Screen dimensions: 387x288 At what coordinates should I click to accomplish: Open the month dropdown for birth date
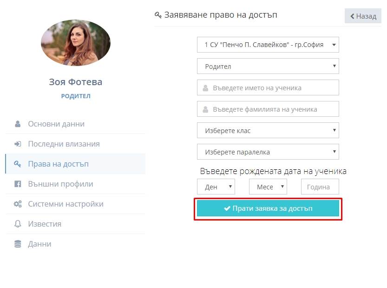(x=268, y=187)
